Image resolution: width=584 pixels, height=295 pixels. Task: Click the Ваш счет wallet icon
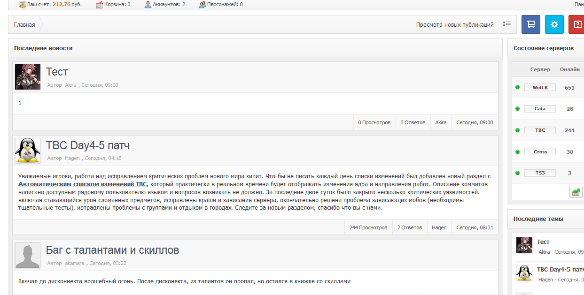click(x=22, y=4)
